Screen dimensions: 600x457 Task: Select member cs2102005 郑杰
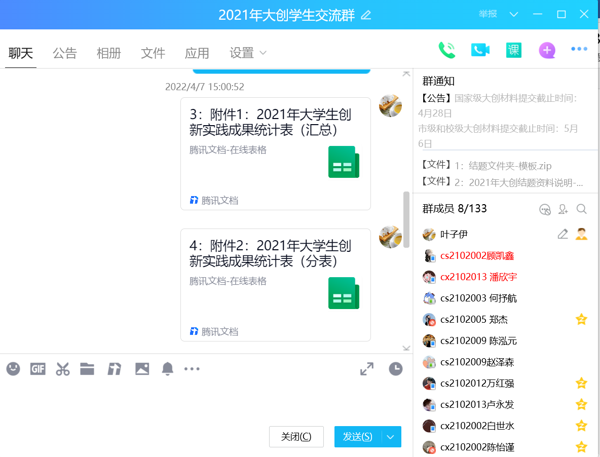474,319
